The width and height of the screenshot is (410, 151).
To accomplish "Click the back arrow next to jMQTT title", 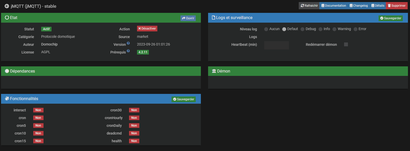I will coord(7,6).
